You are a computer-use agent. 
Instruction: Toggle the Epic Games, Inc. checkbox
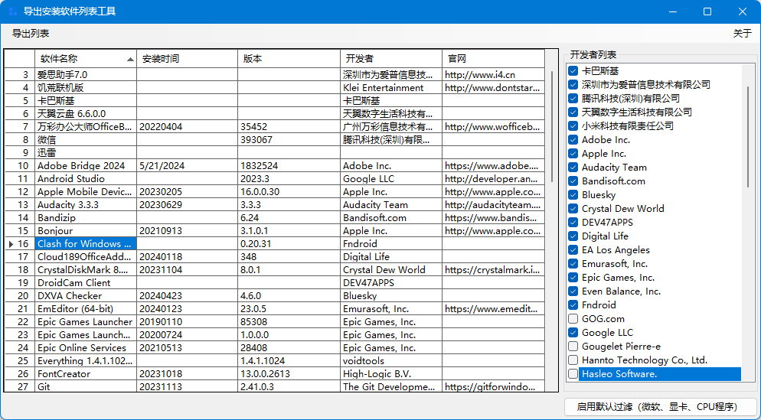[x=573, y=278]
